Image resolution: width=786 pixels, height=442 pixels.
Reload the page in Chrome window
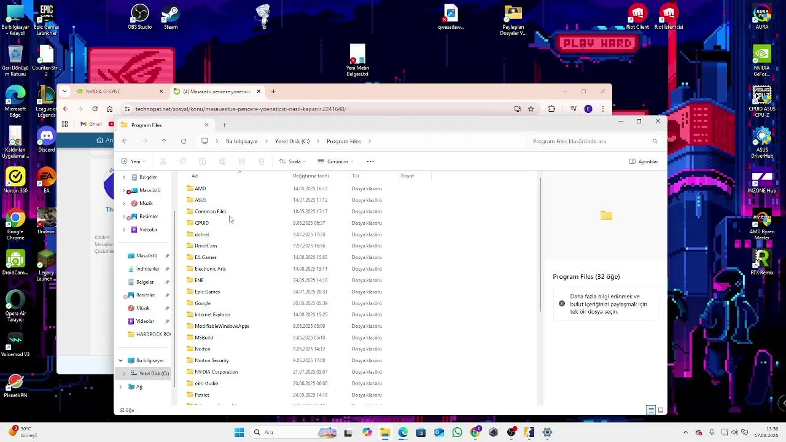(95, 109)
